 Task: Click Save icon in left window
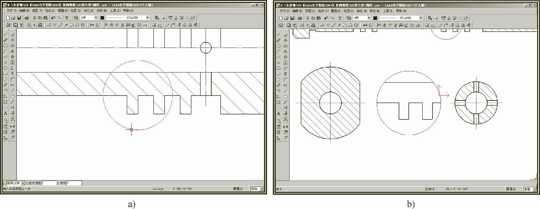point(19,18)
